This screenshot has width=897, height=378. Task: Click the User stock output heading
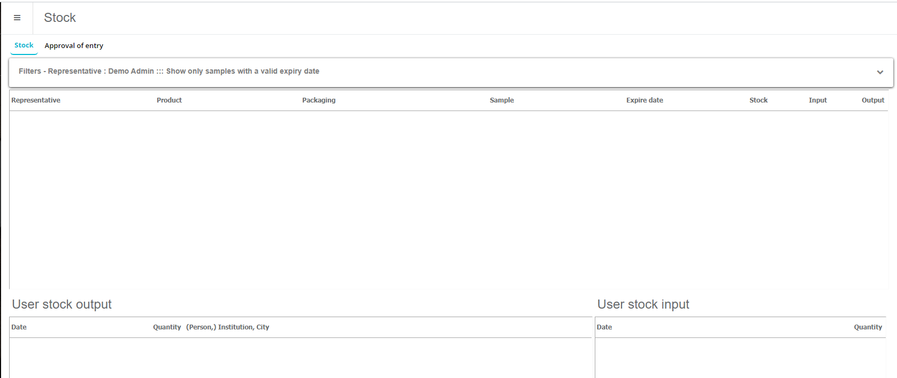[x=62, y=304]
